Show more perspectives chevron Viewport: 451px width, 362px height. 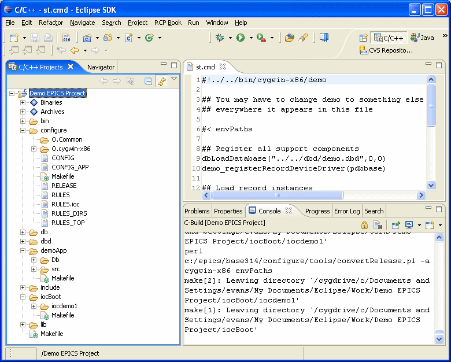pos(445,36)
